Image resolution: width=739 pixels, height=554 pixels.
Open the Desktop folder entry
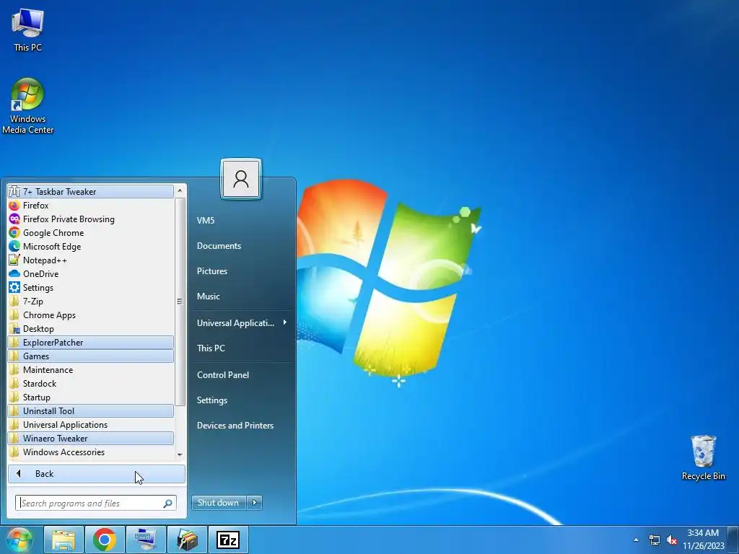tap(90, 329)
